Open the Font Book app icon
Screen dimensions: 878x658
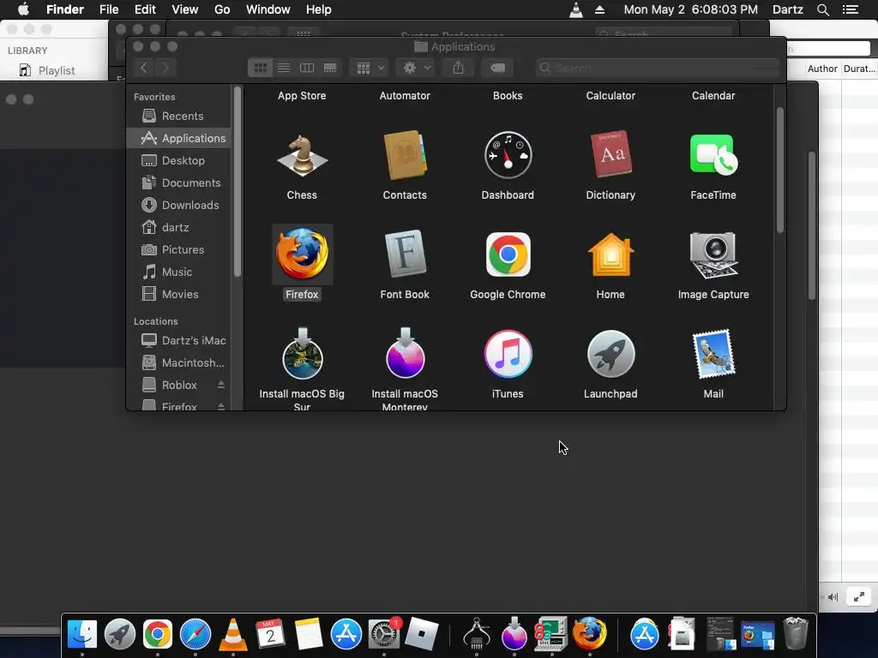405,254
